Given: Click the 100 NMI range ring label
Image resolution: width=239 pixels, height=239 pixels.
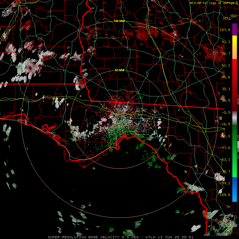Looking at the screenshot, I should click(x=119, y=21).
